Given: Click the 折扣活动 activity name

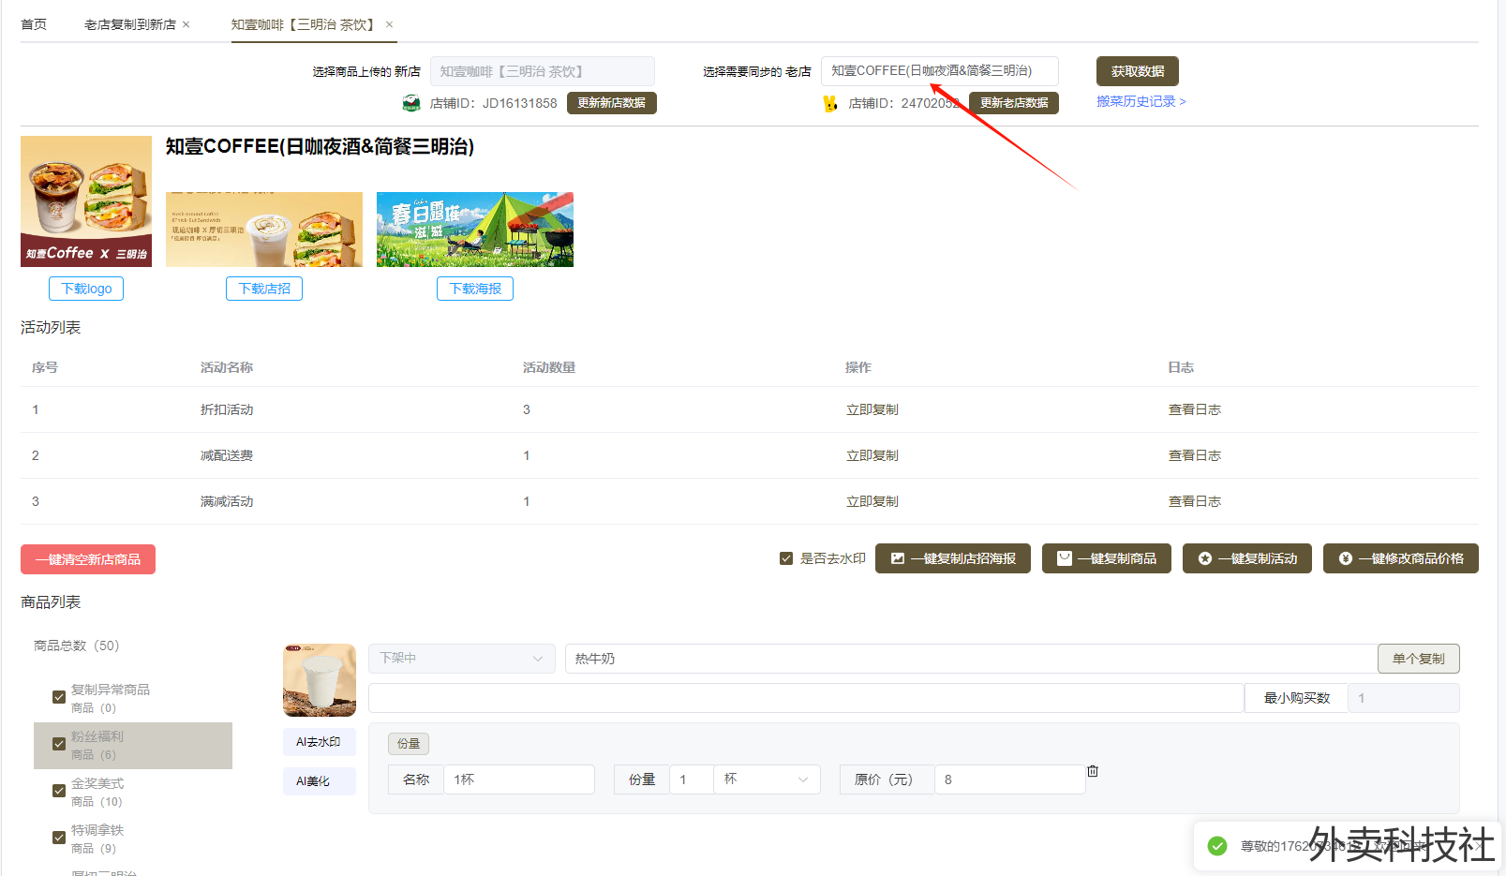Looking at the screenshot, I should 227,409.
